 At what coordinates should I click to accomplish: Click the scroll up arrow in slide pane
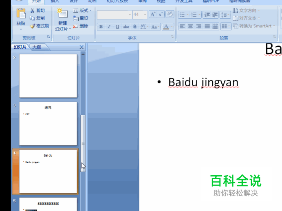pyautogui.click(x=83, y=54)
